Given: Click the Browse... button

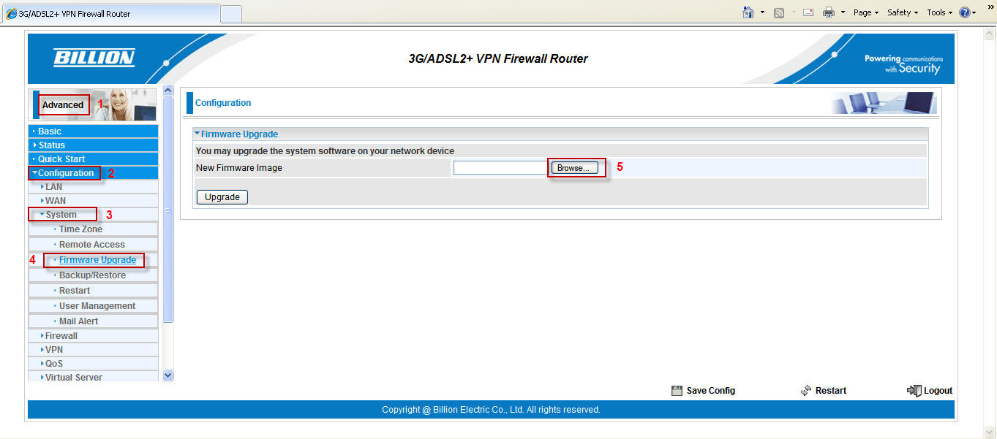Looking at the screenshot, I should coord(574,168).
